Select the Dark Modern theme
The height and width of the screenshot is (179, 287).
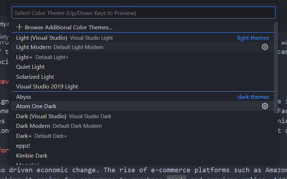(33, 126)
